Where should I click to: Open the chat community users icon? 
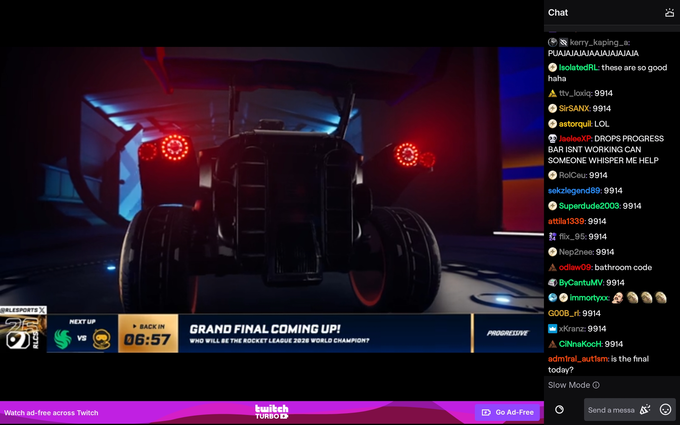point(669,13)
